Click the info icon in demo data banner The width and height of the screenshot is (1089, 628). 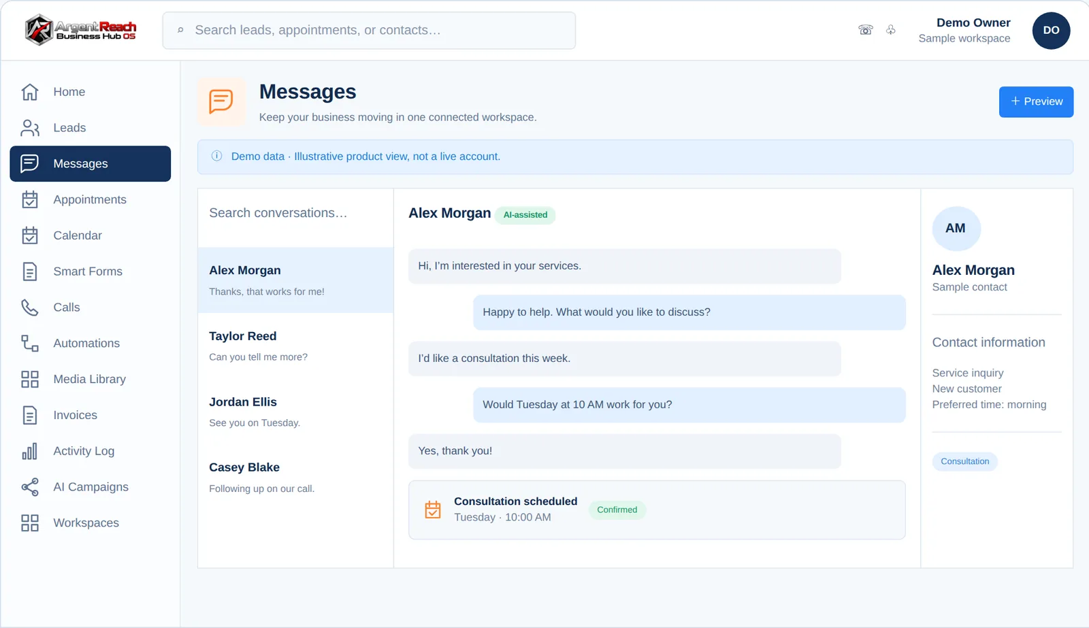tap(217, 156)
